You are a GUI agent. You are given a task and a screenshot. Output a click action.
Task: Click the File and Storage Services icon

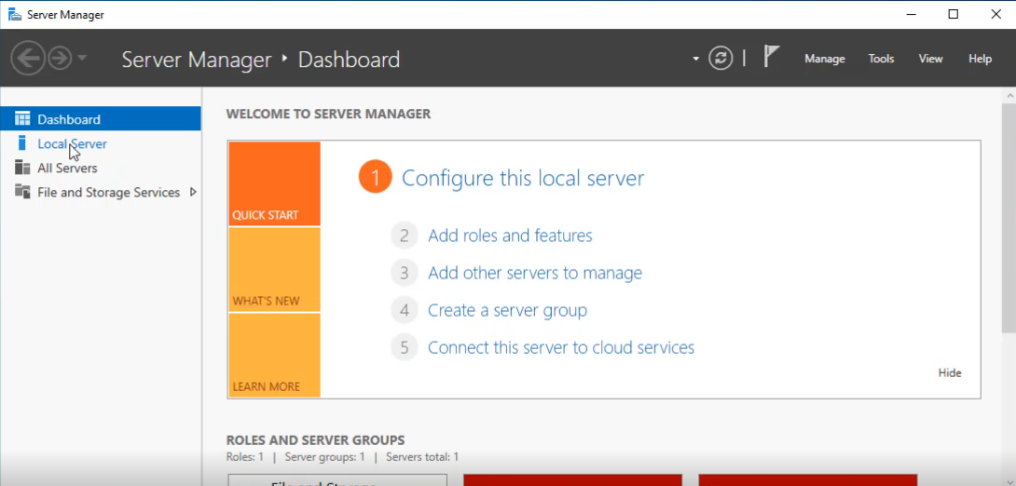pos(22,192)
